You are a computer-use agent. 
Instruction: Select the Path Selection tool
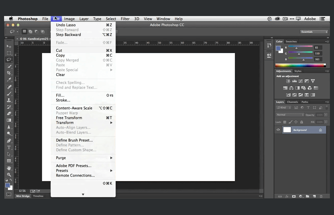click(x=9, y=154)
